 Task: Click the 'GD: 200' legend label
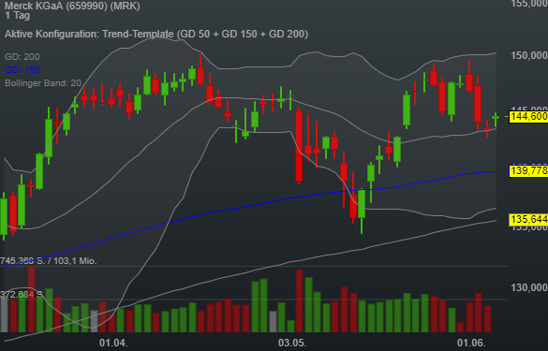click(x=22, y=56)
